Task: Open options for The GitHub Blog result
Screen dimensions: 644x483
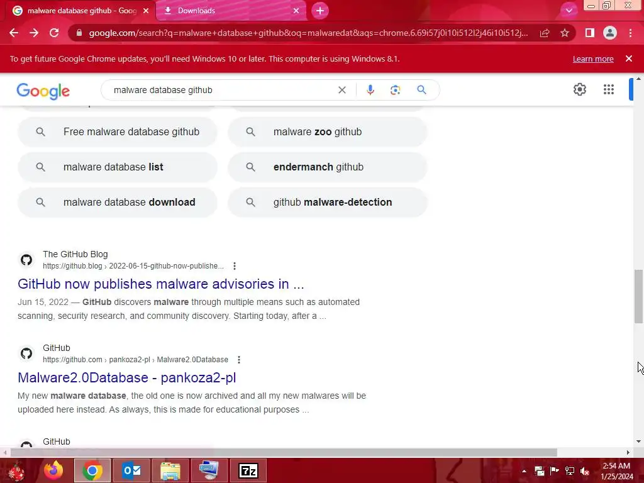Action: 235,266
